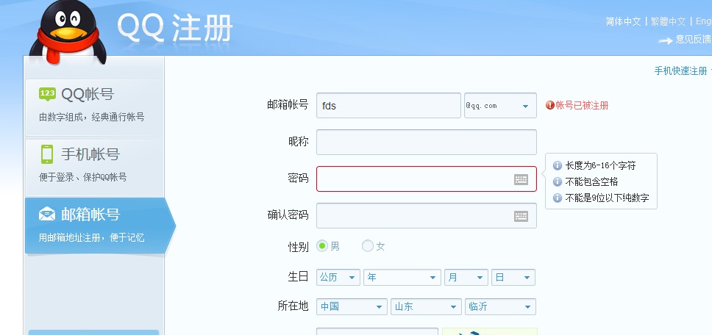
Task: Open the 日 birth day dropdown
Action: click(x=513, y=278)
